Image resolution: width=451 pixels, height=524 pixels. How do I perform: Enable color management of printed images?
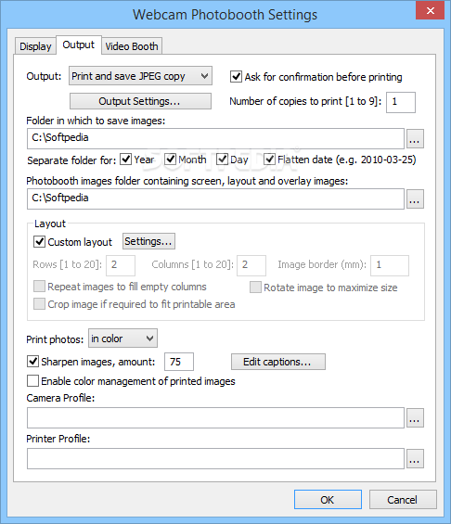(32, 380)
